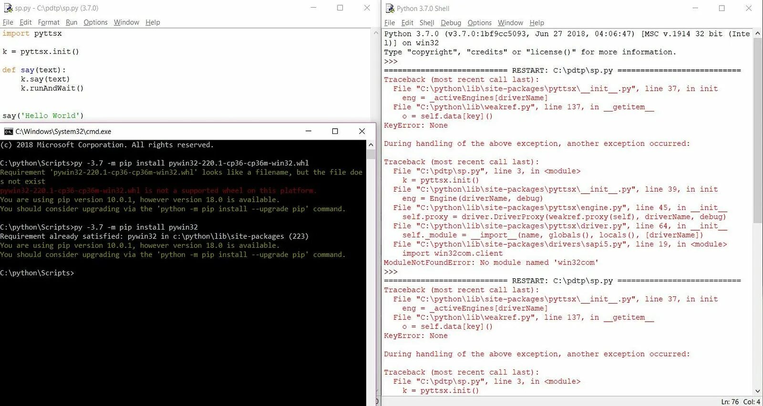Screen dimensions: 763x406
Task: Click say('Hello World') line in editor
Action: click(x=43, y=116)
